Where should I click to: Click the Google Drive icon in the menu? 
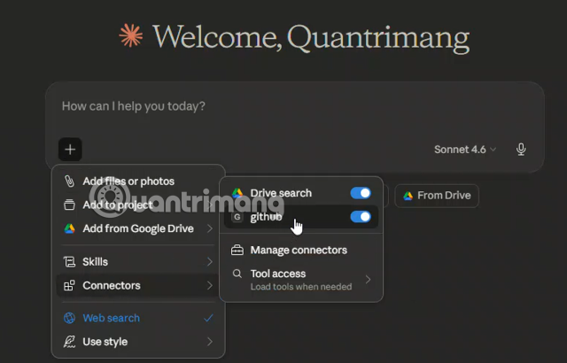pyautogui.click(x=69, y=229)
